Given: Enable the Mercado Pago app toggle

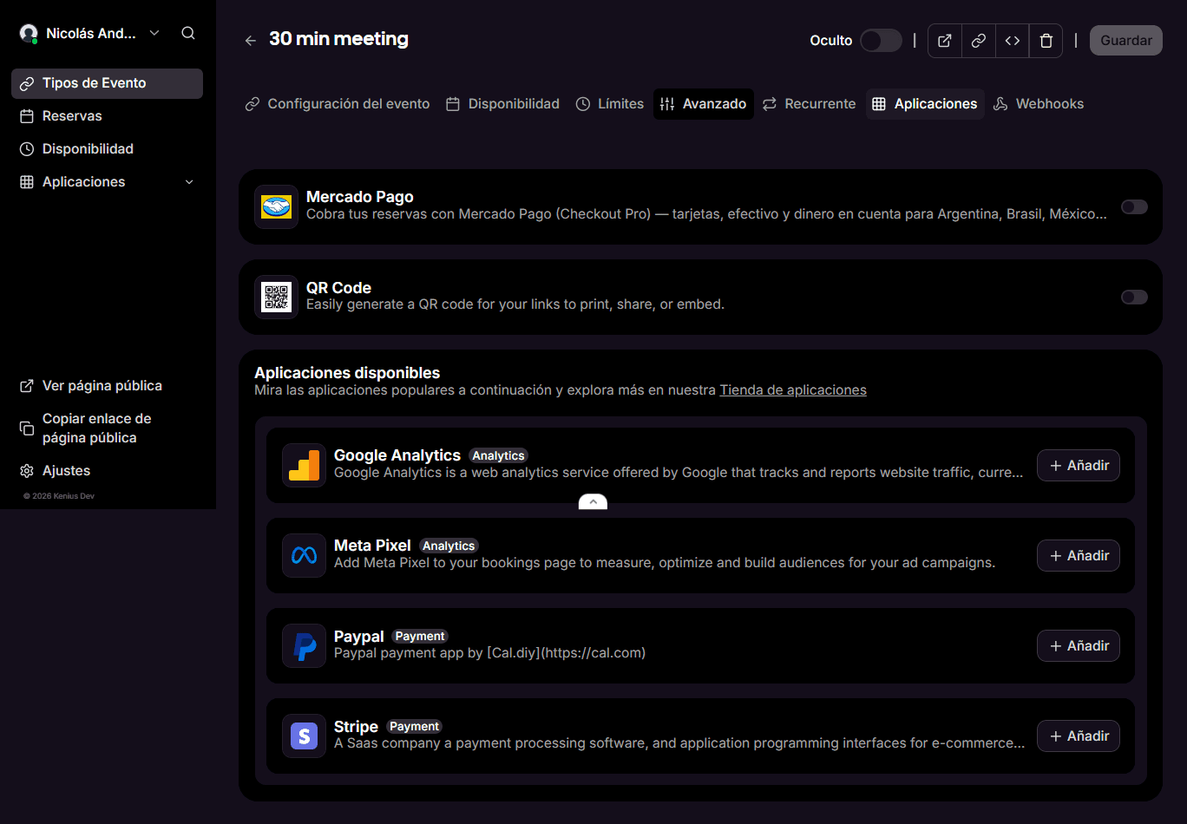Looking at the screenshot, I should (x=1134, y=206).
